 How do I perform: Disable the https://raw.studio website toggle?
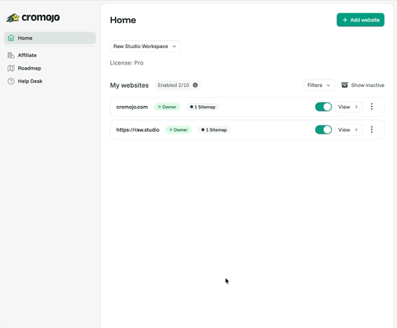pos(323,130)
